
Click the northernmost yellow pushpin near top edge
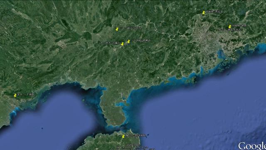pos(203,13)
